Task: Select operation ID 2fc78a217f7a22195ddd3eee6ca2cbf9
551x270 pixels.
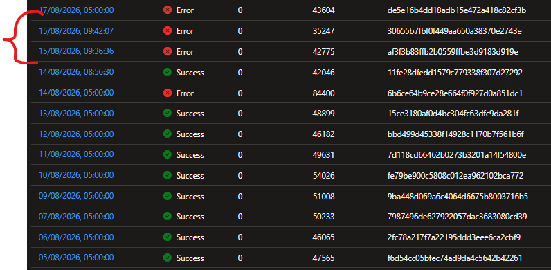Action: pyautogui.click(x=453, y=237)
